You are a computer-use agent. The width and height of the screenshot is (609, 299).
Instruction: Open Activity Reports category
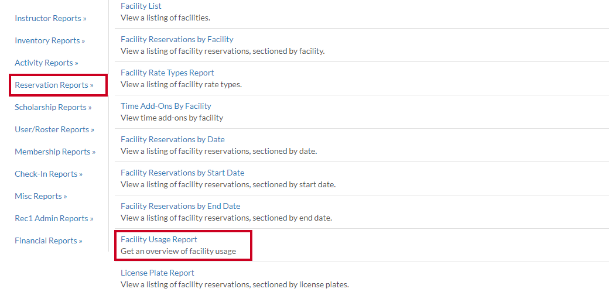click(x=46, y=63)
